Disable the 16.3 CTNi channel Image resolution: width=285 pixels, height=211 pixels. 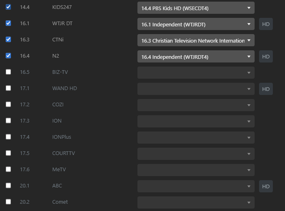[x=9, y=39]
